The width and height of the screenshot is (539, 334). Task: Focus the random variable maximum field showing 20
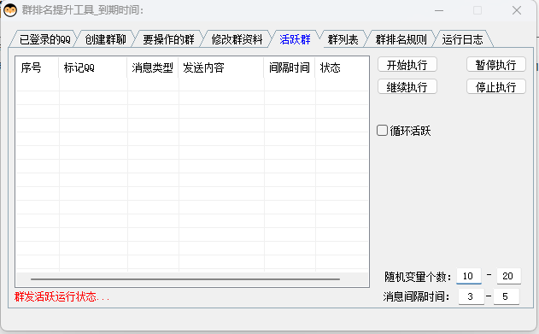(509, 276)
